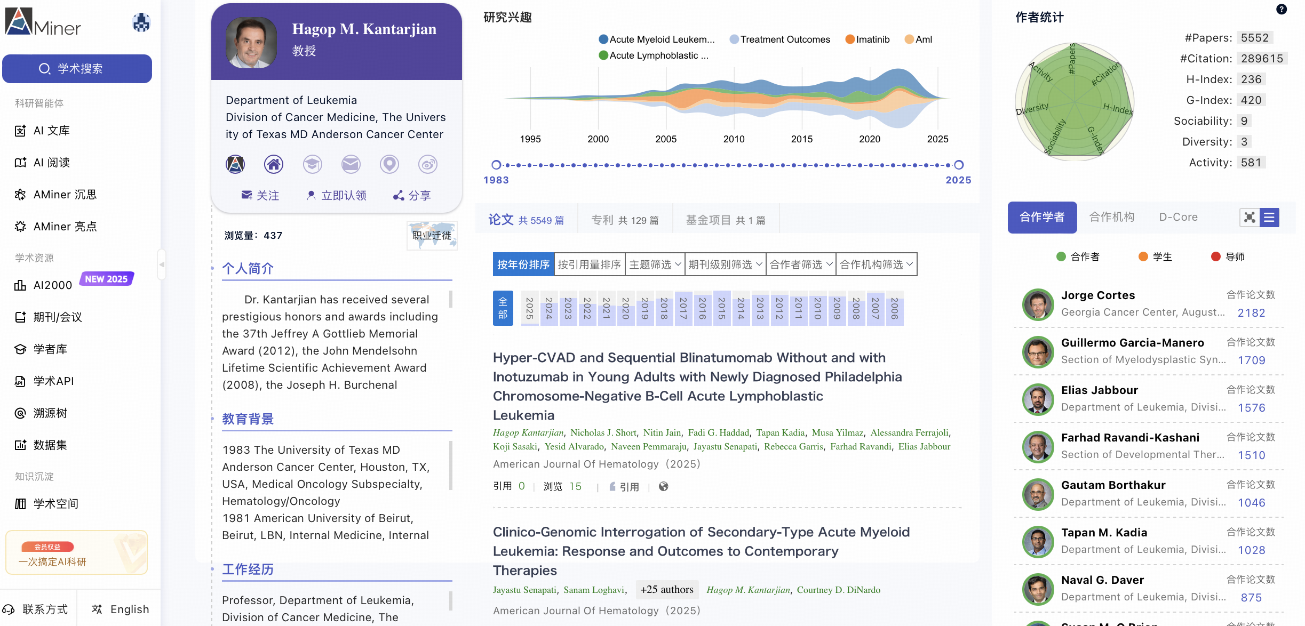Click the robot avatar icon near logo
1305x626 pixels.
coord(141,22)
